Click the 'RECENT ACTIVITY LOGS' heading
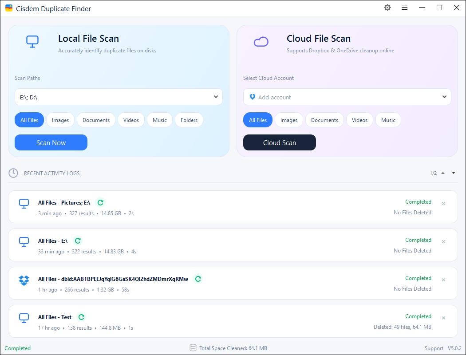Screen dimensions: 466x355 pos(52,173)
